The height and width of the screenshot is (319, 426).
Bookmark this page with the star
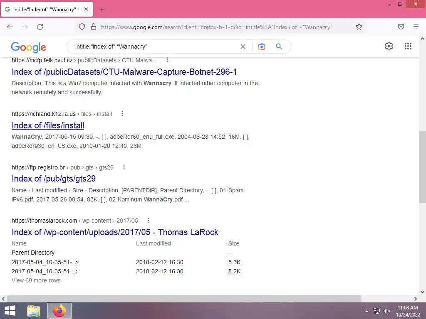(359, 27)
